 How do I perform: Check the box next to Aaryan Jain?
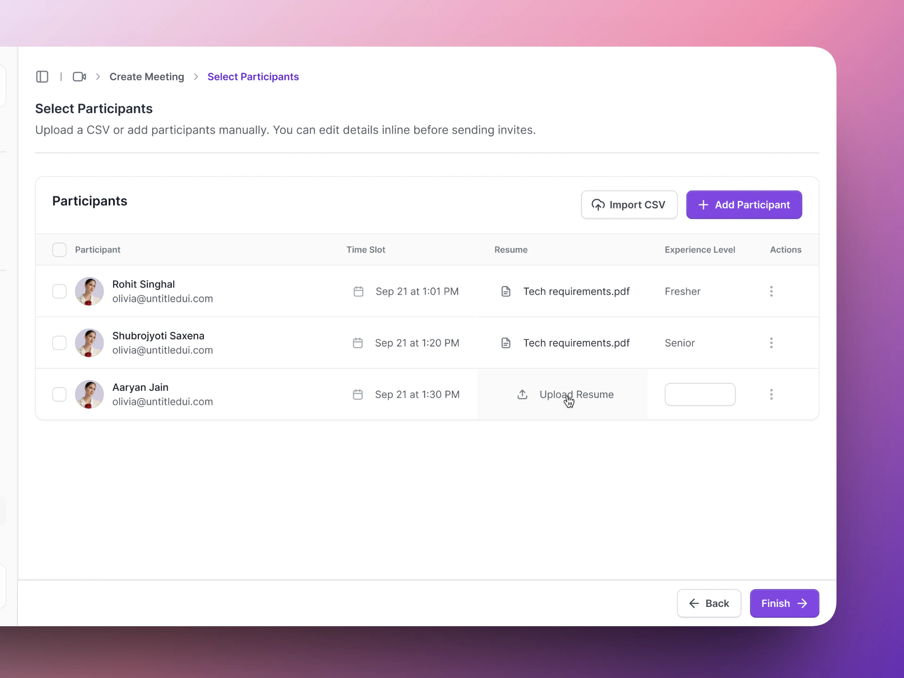(x=59, y=395)
